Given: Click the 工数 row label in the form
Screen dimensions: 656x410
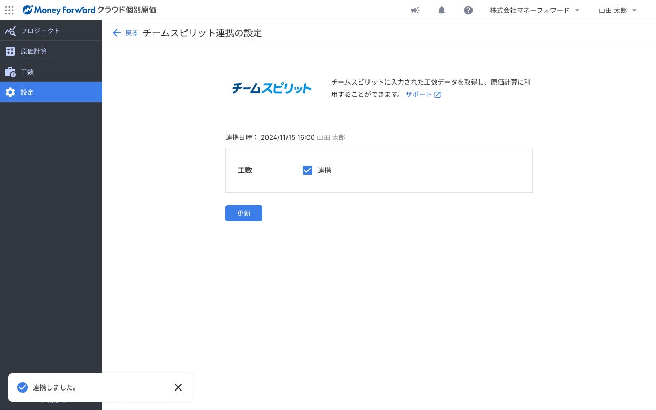Looking at the screenshot, I should (245, 170).
